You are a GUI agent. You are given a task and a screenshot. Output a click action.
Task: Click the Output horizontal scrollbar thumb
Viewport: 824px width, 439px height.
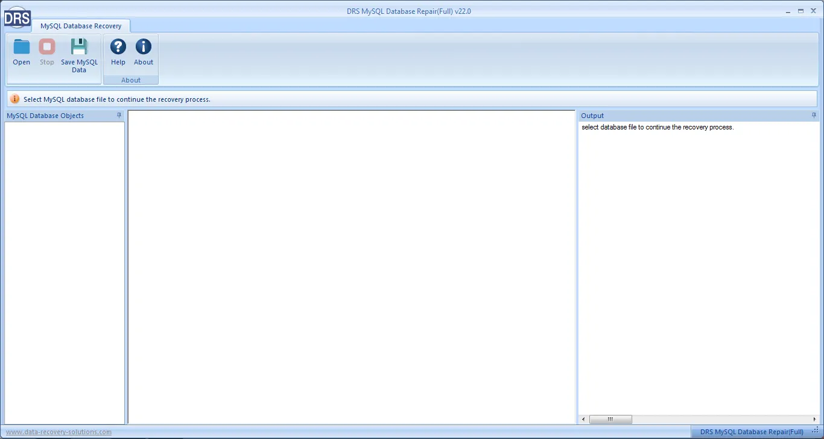click(x=610, y=419)
